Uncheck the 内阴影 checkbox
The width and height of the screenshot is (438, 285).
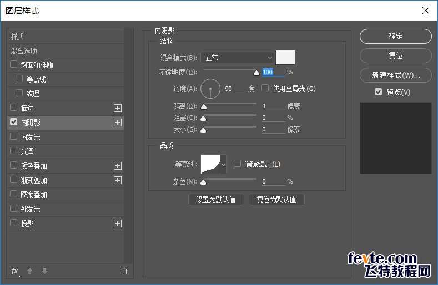click(13, 122)
